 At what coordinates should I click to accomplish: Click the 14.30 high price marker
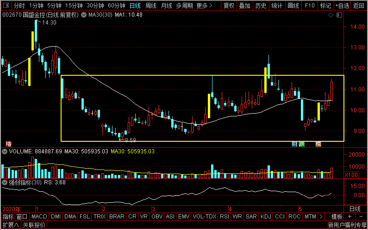[x=49, y=23]
